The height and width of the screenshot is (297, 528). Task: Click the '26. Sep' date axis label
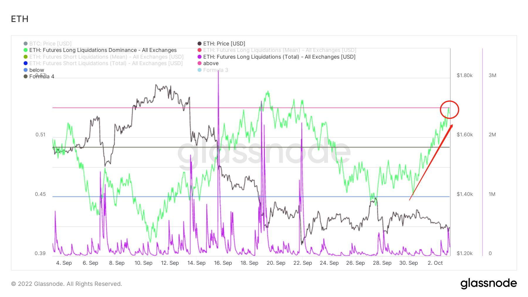point(356,263)
